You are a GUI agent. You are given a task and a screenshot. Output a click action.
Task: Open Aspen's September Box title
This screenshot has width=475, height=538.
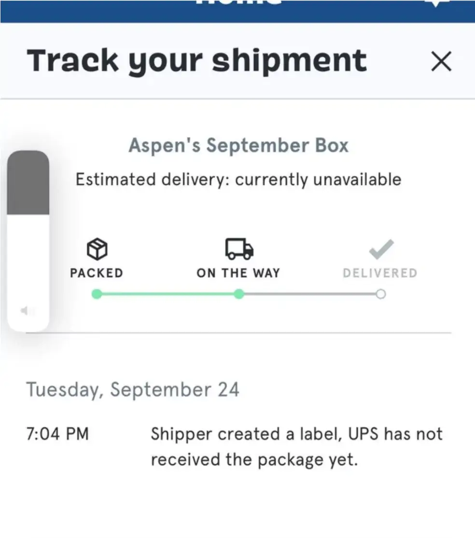click(x=238, y=146)
